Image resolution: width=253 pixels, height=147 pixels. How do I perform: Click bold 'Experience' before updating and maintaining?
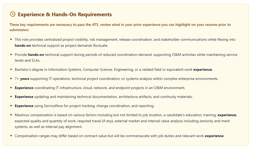coord(24,97)
